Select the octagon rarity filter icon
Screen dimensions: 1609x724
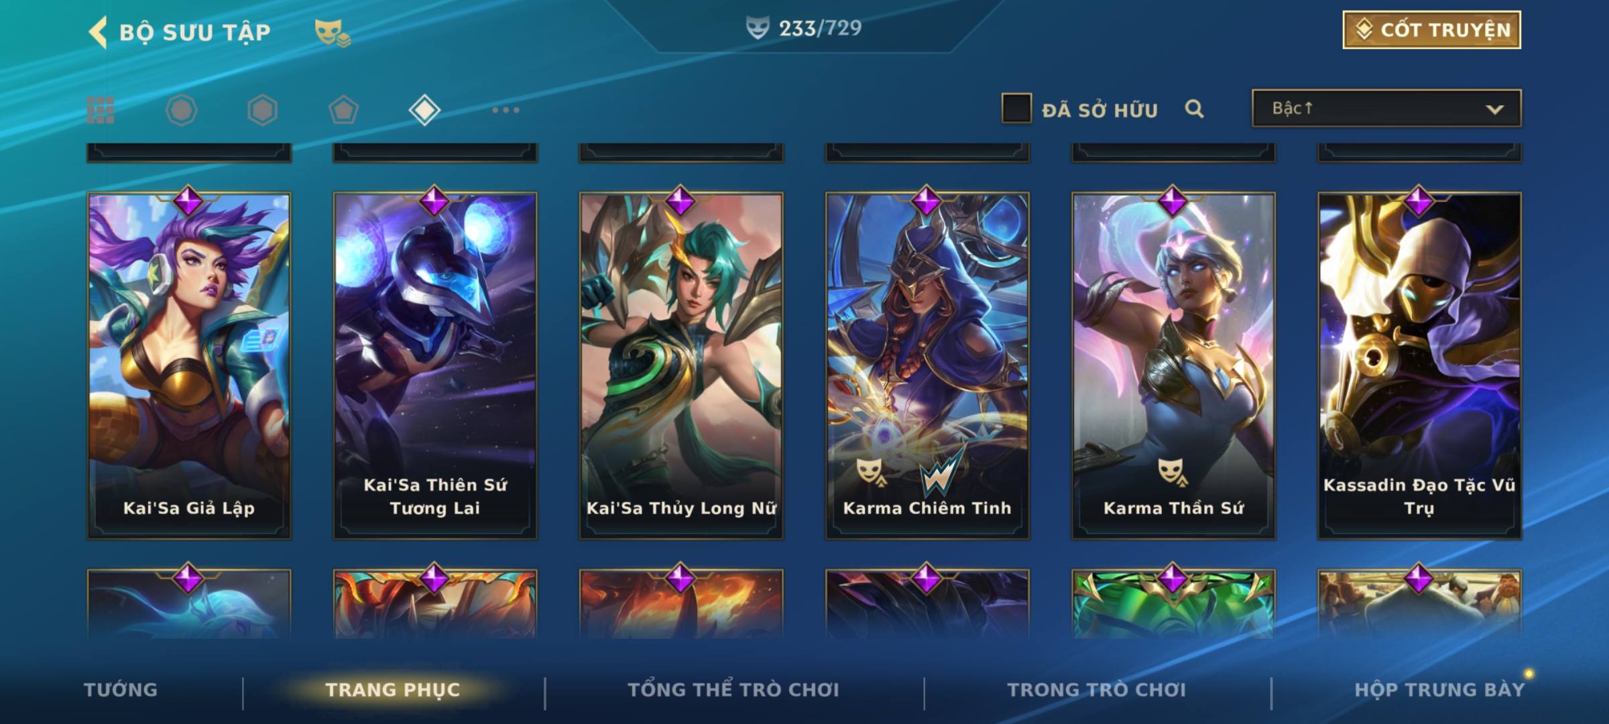pyautogui.click(x=181, y=110)
